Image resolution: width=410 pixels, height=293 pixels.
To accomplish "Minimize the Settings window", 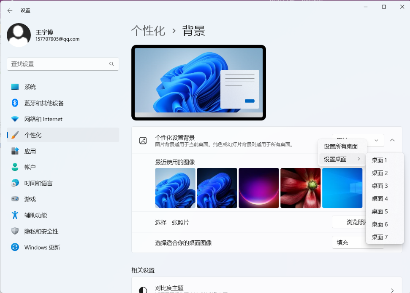I will pos(366,7).
